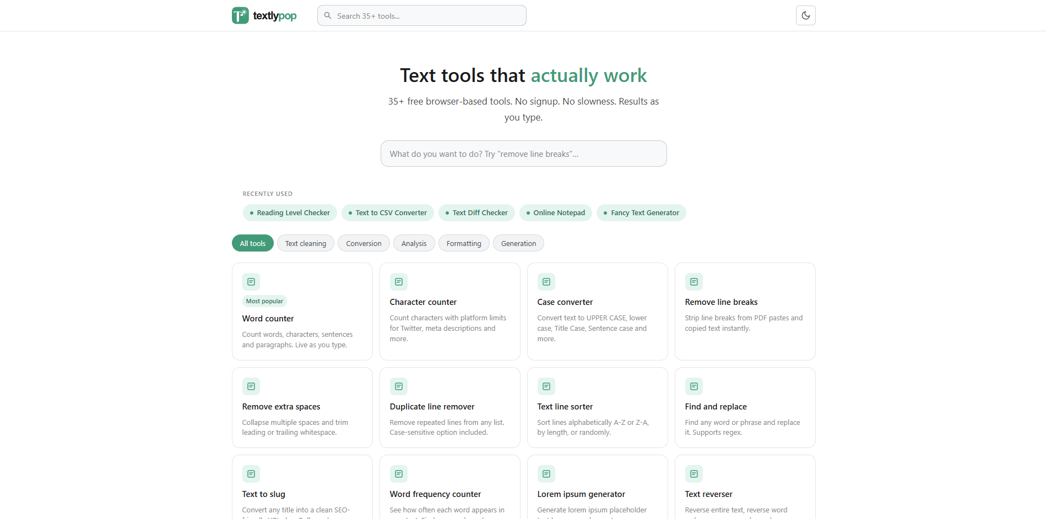
Task: Focus the Search 35+ tools field
Action: (421, 15)
